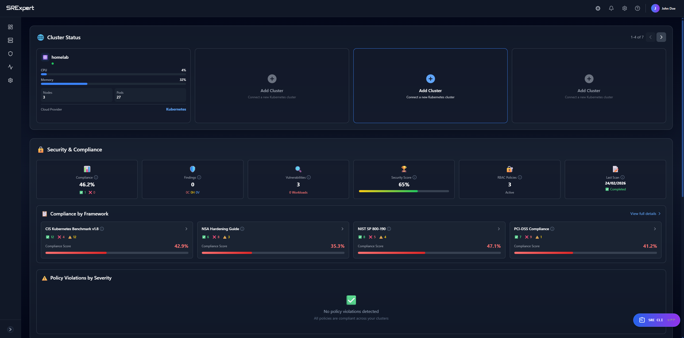684x338 pixels.
Task: Open the Security shield icon in the sidebar
Action: (10, 53)
